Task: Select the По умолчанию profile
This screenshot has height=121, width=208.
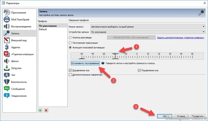Action: coord(53,26)
